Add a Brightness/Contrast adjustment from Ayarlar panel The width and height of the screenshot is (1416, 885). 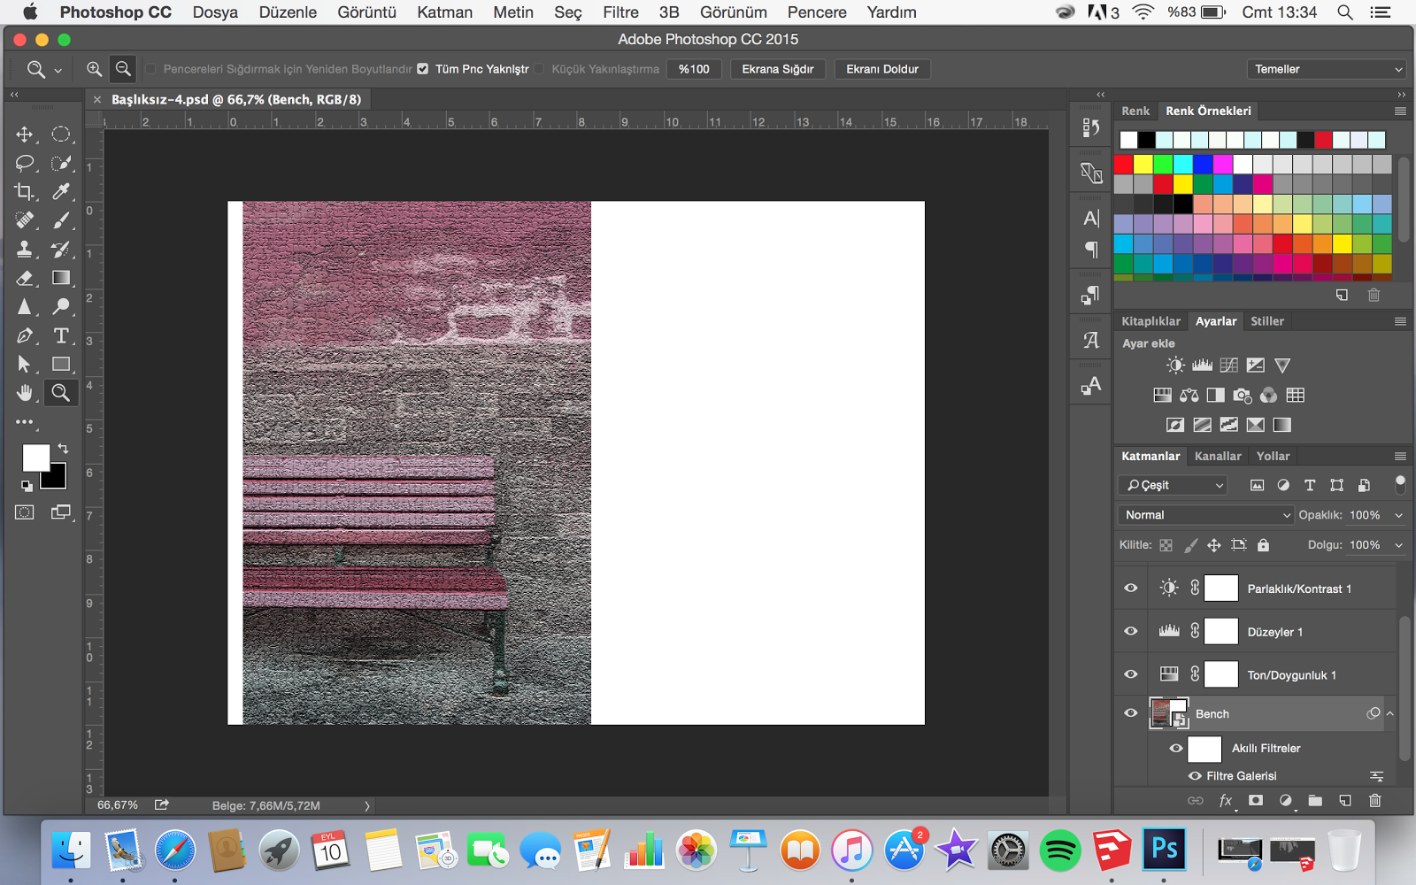coord(1175,366)
